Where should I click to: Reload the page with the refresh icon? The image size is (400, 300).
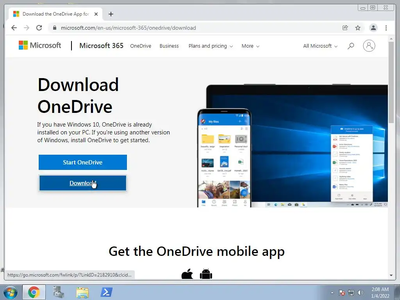(39, 28)
